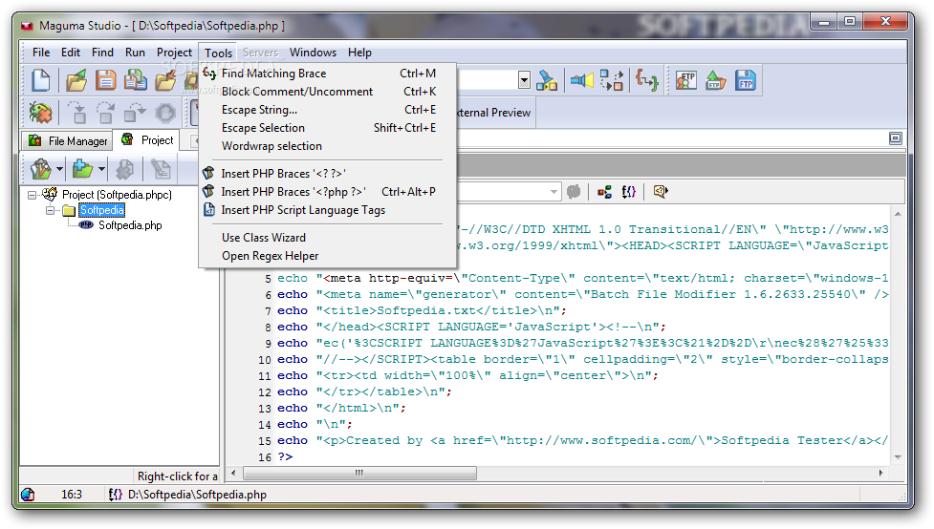Click the add folder to project icon

(82, 170)
